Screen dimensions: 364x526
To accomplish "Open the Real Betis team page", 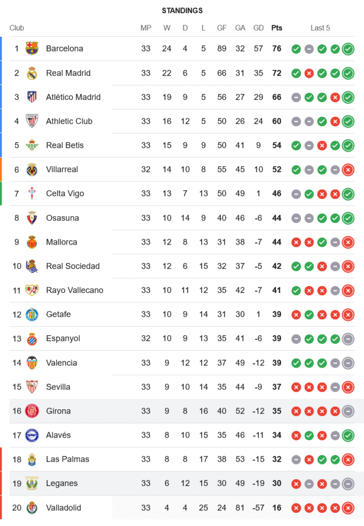I will tap(65, 145).
